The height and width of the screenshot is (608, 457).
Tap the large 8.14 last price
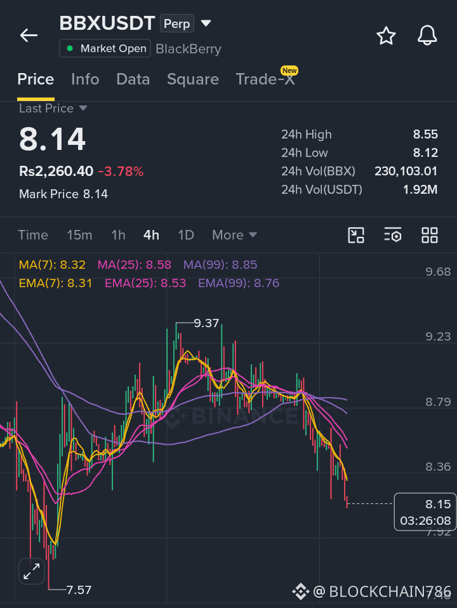52,139
